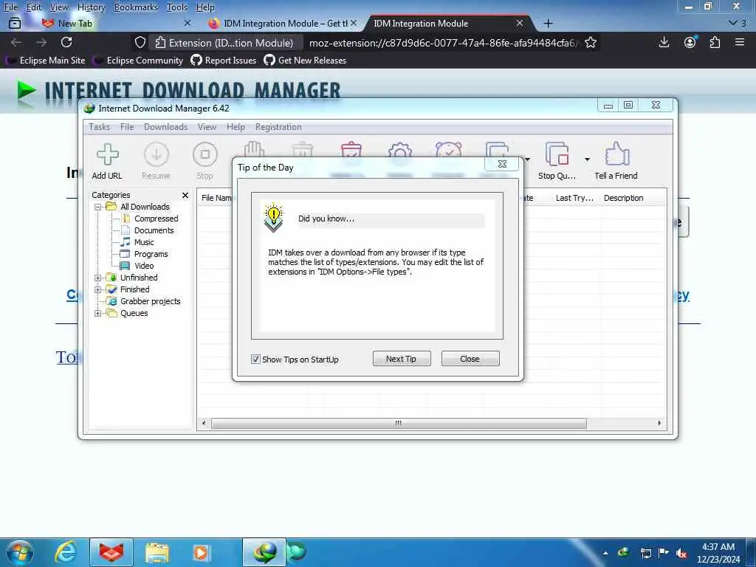Open Report Issues bookmark
Viewport: 756px width, 567px height.
coord(224,61)
